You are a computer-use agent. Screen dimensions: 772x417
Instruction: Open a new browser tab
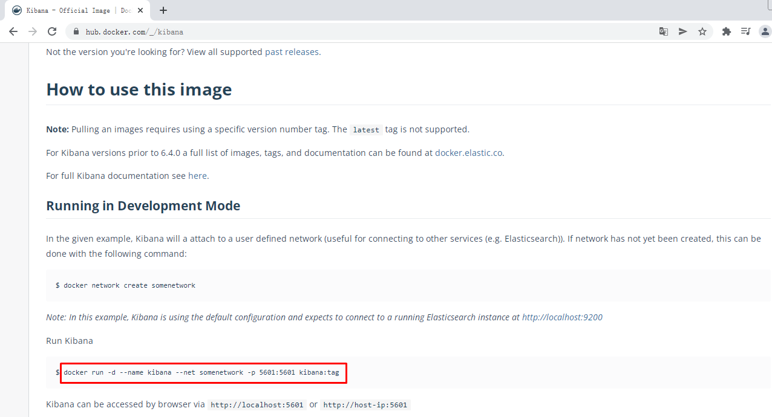pyautogui.click(x=163, y=10)
